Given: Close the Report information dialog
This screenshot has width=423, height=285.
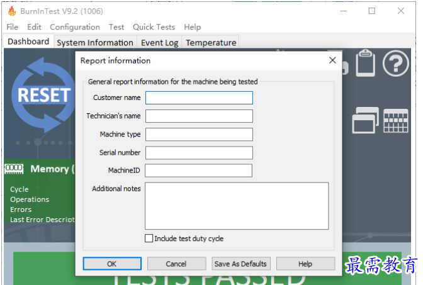Looking at the screenshot, I should click(332, 60).
